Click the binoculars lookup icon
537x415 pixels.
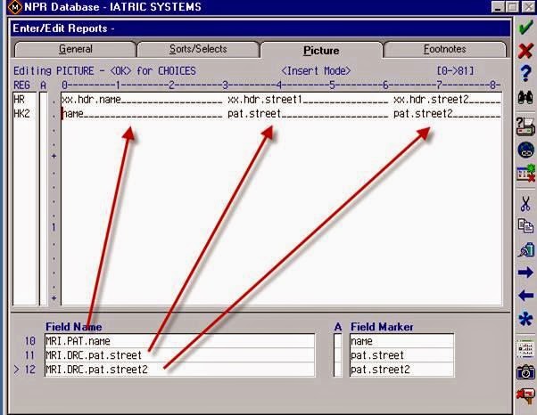525,97
